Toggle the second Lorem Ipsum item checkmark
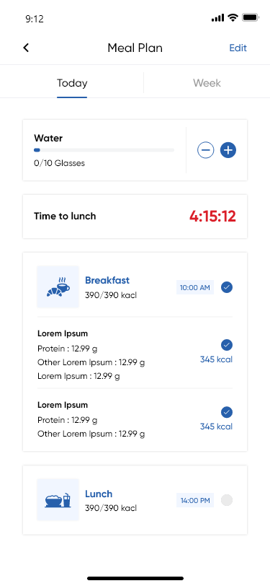Screen dimensions: 270x586 coord(227,412)
